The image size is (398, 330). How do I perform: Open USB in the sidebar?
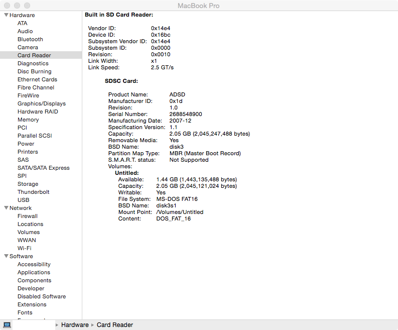coord(24,200)
